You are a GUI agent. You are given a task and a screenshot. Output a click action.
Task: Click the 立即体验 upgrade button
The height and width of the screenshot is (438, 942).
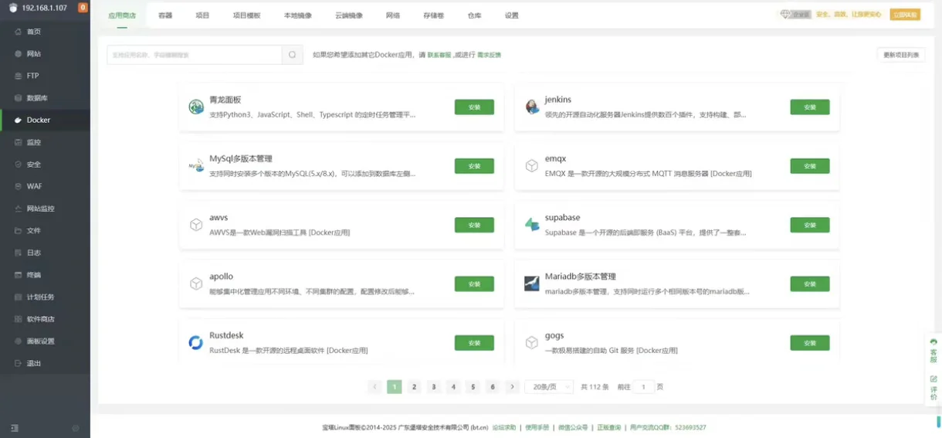pyautogui.click(x=905, y=15)
